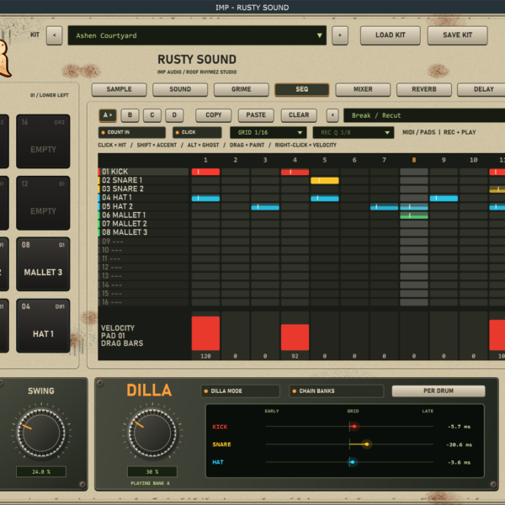The image size is (505, 505).
Task: Toggle CHAIN BANKS option
Action: click(336, 391)
